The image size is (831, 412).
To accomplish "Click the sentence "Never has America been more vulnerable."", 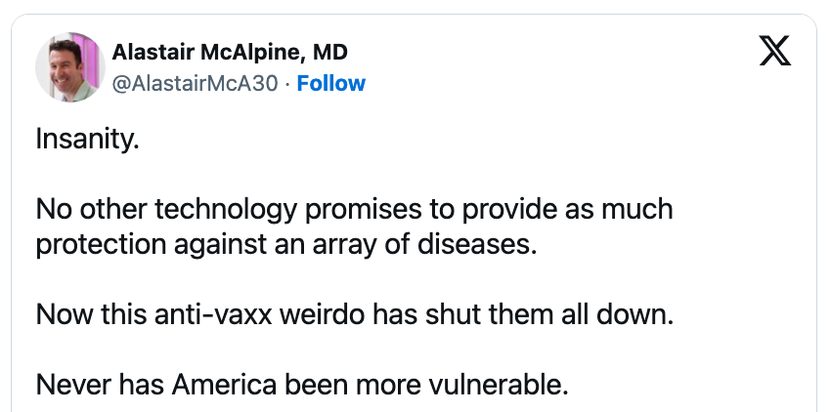I will point(302,384).
